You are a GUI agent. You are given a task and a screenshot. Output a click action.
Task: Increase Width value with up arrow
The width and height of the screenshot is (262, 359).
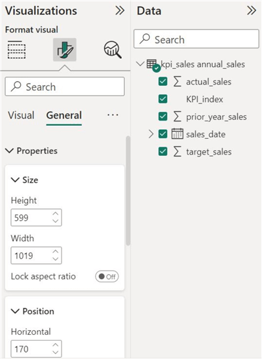click(x=56, y=252)
